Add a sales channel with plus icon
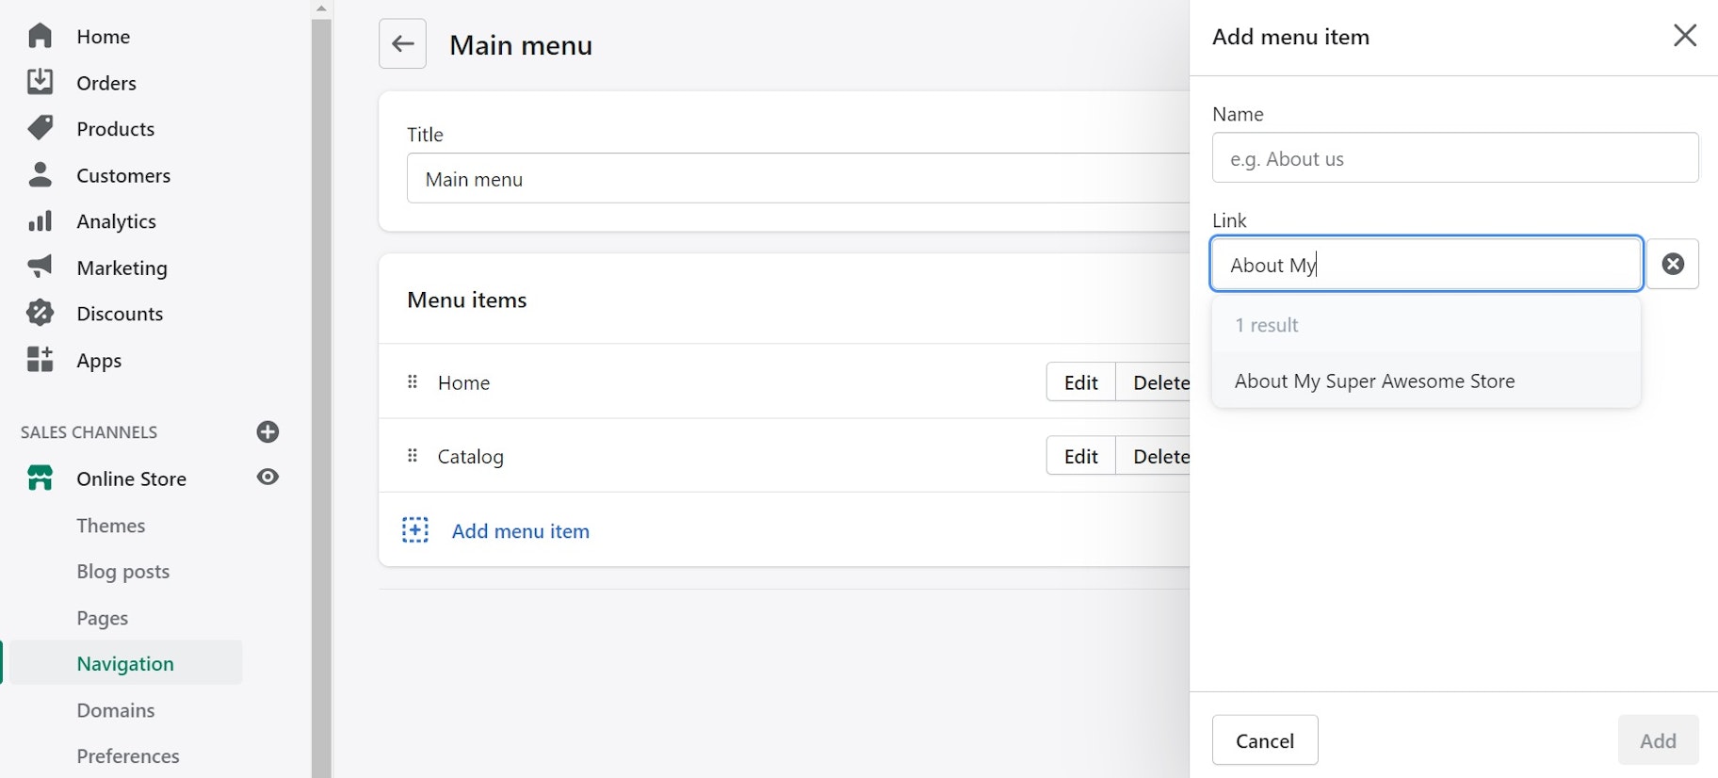Screen dimensions: 1718x778 click(x=267, y=432)
